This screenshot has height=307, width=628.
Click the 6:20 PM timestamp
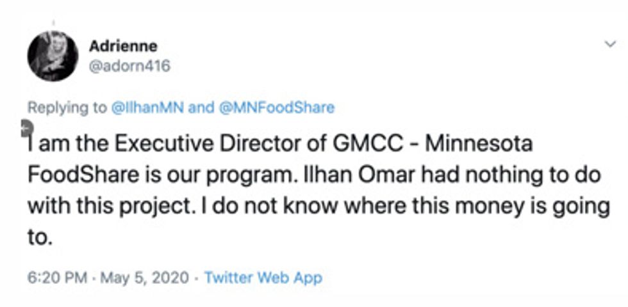[54, 278]
